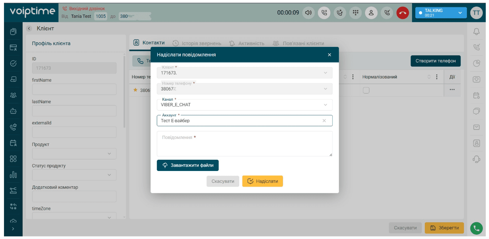
Task: Click the Зберегти save button
Action: click(444, 228)
